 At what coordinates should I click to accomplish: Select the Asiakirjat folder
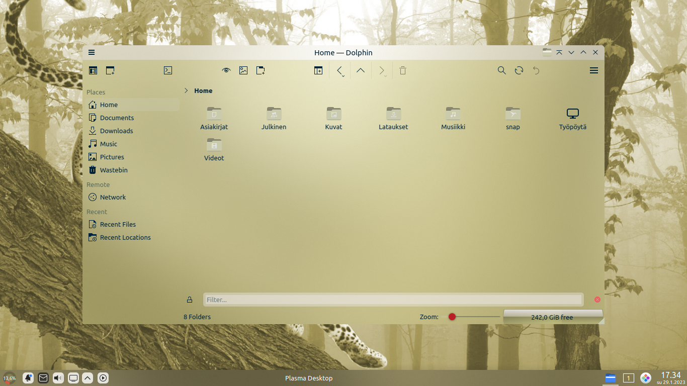(214, 118)
